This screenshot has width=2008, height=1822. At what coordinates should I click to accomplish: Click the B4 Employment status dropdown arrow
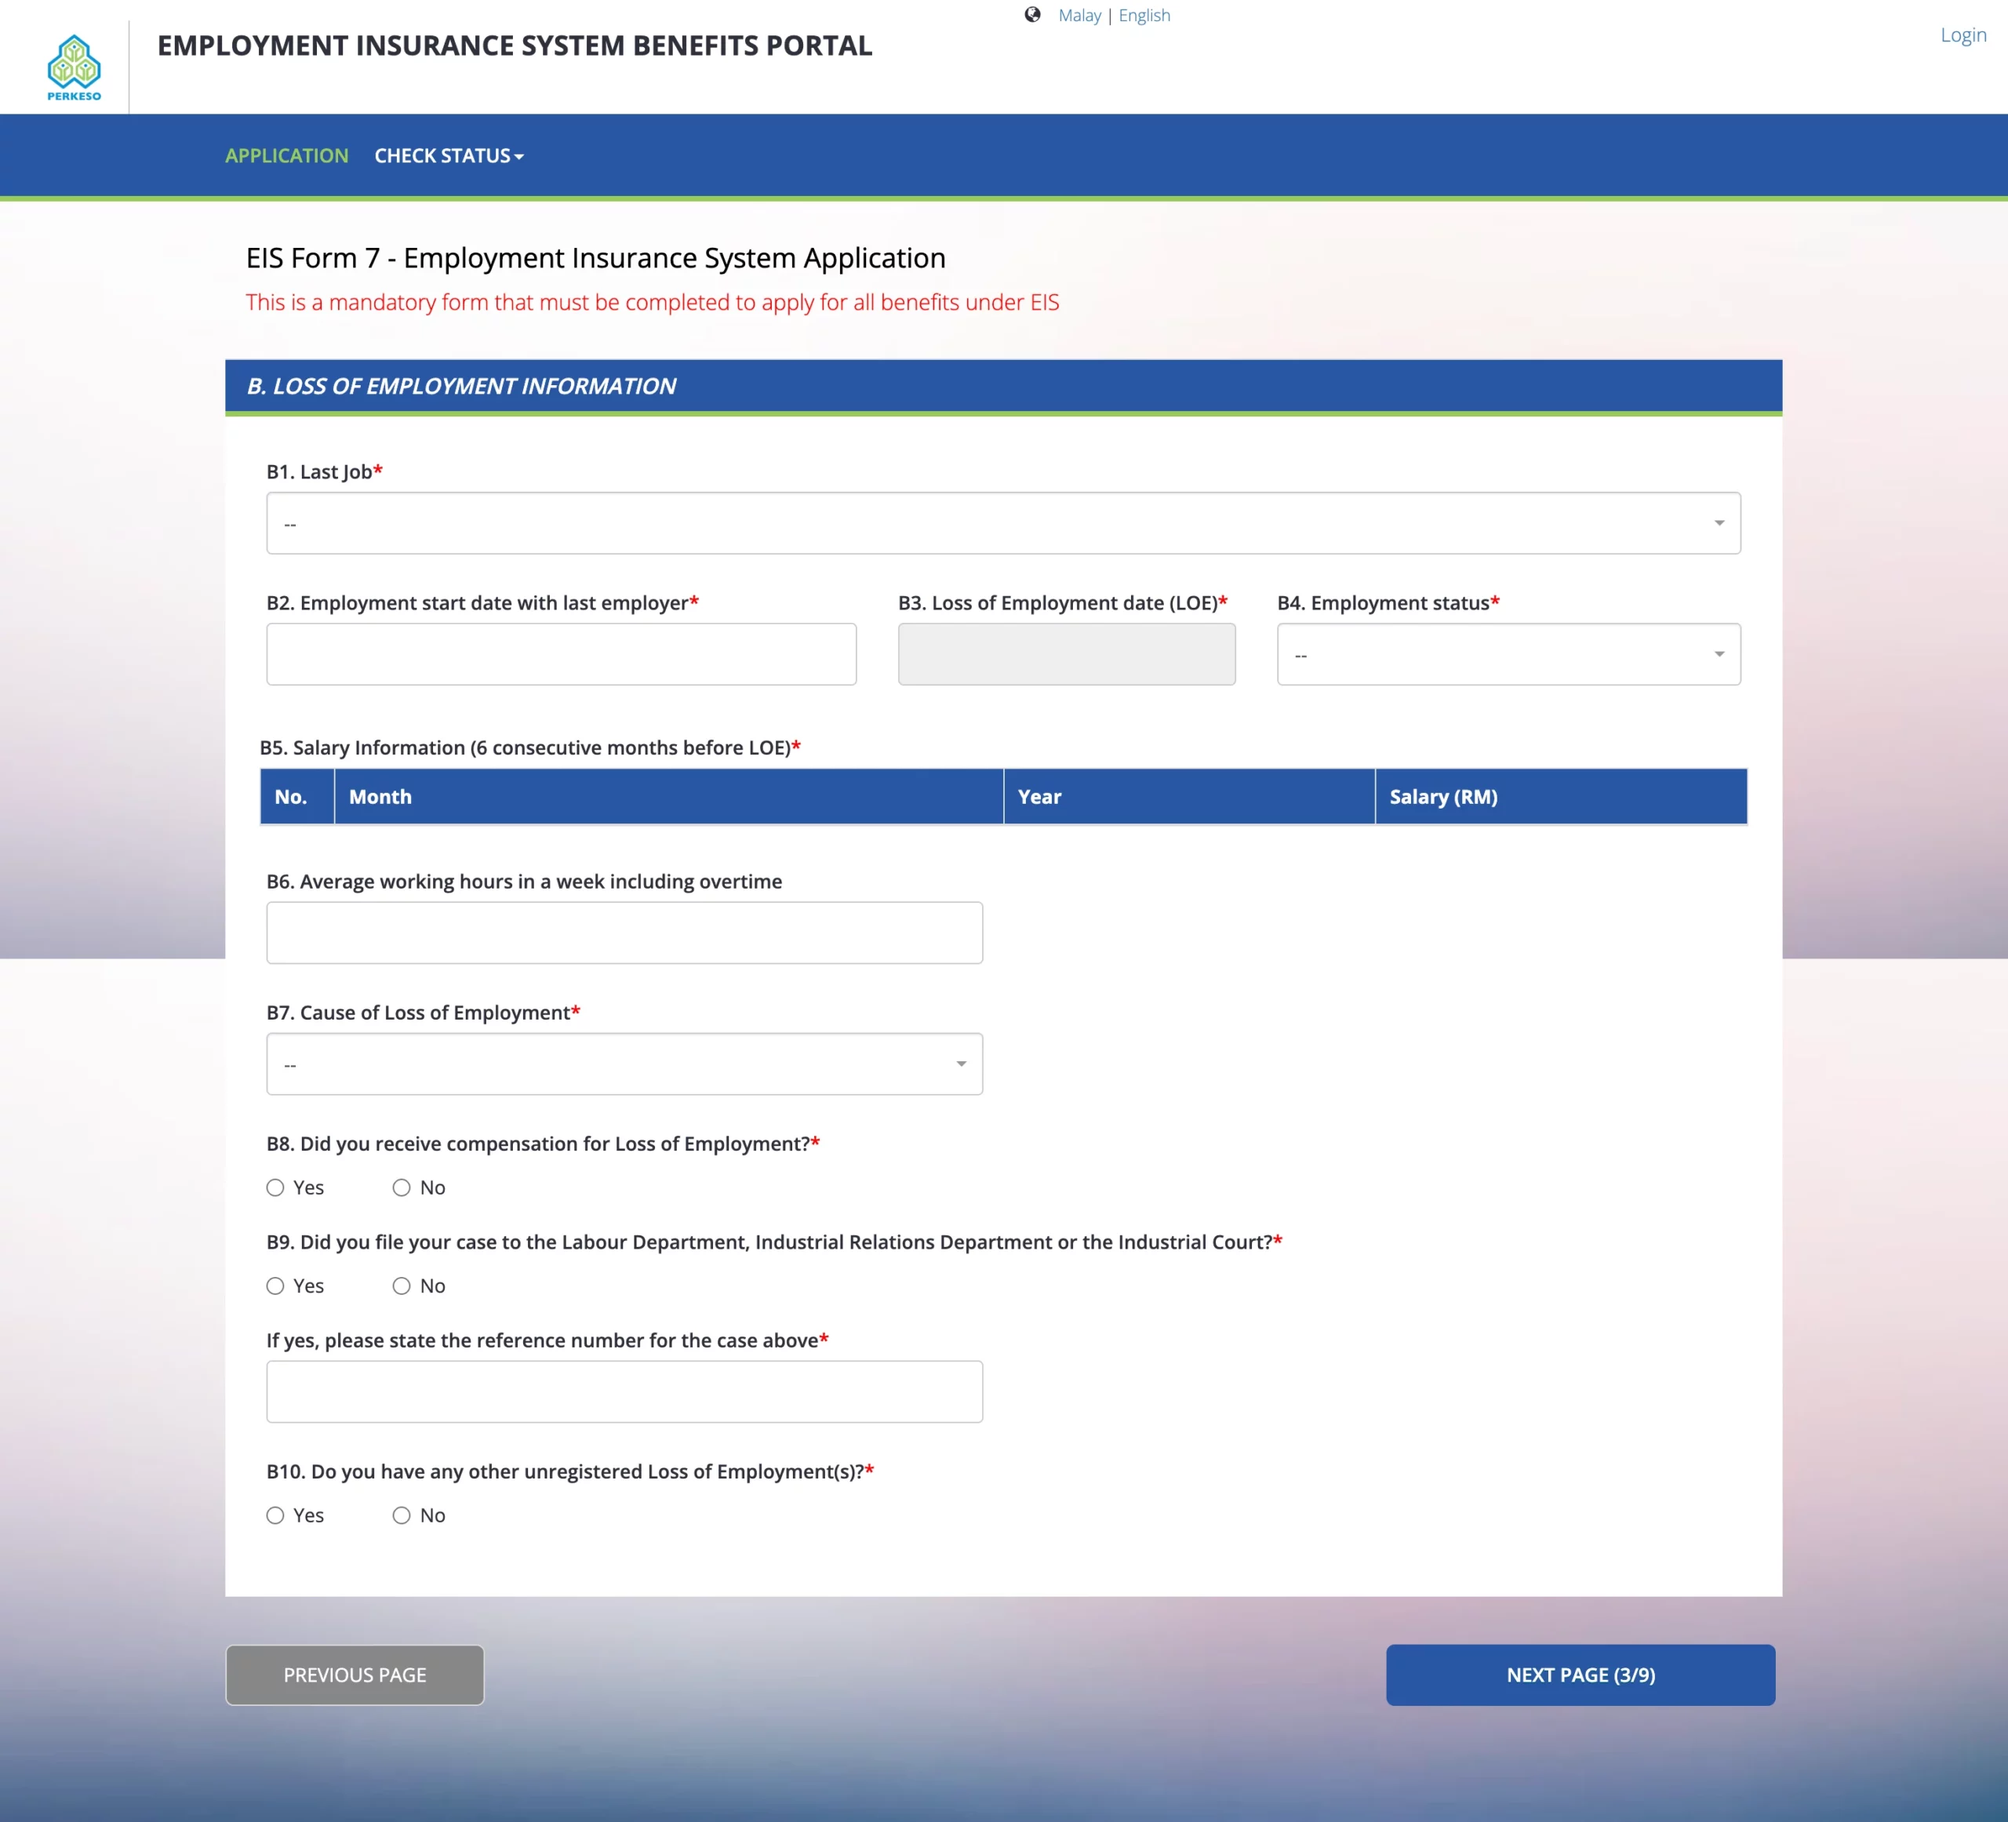pos(1718,653)
